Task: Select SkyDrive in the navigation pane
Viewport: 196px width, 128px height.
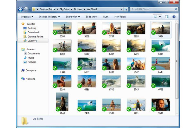Action: click(32, 41)
